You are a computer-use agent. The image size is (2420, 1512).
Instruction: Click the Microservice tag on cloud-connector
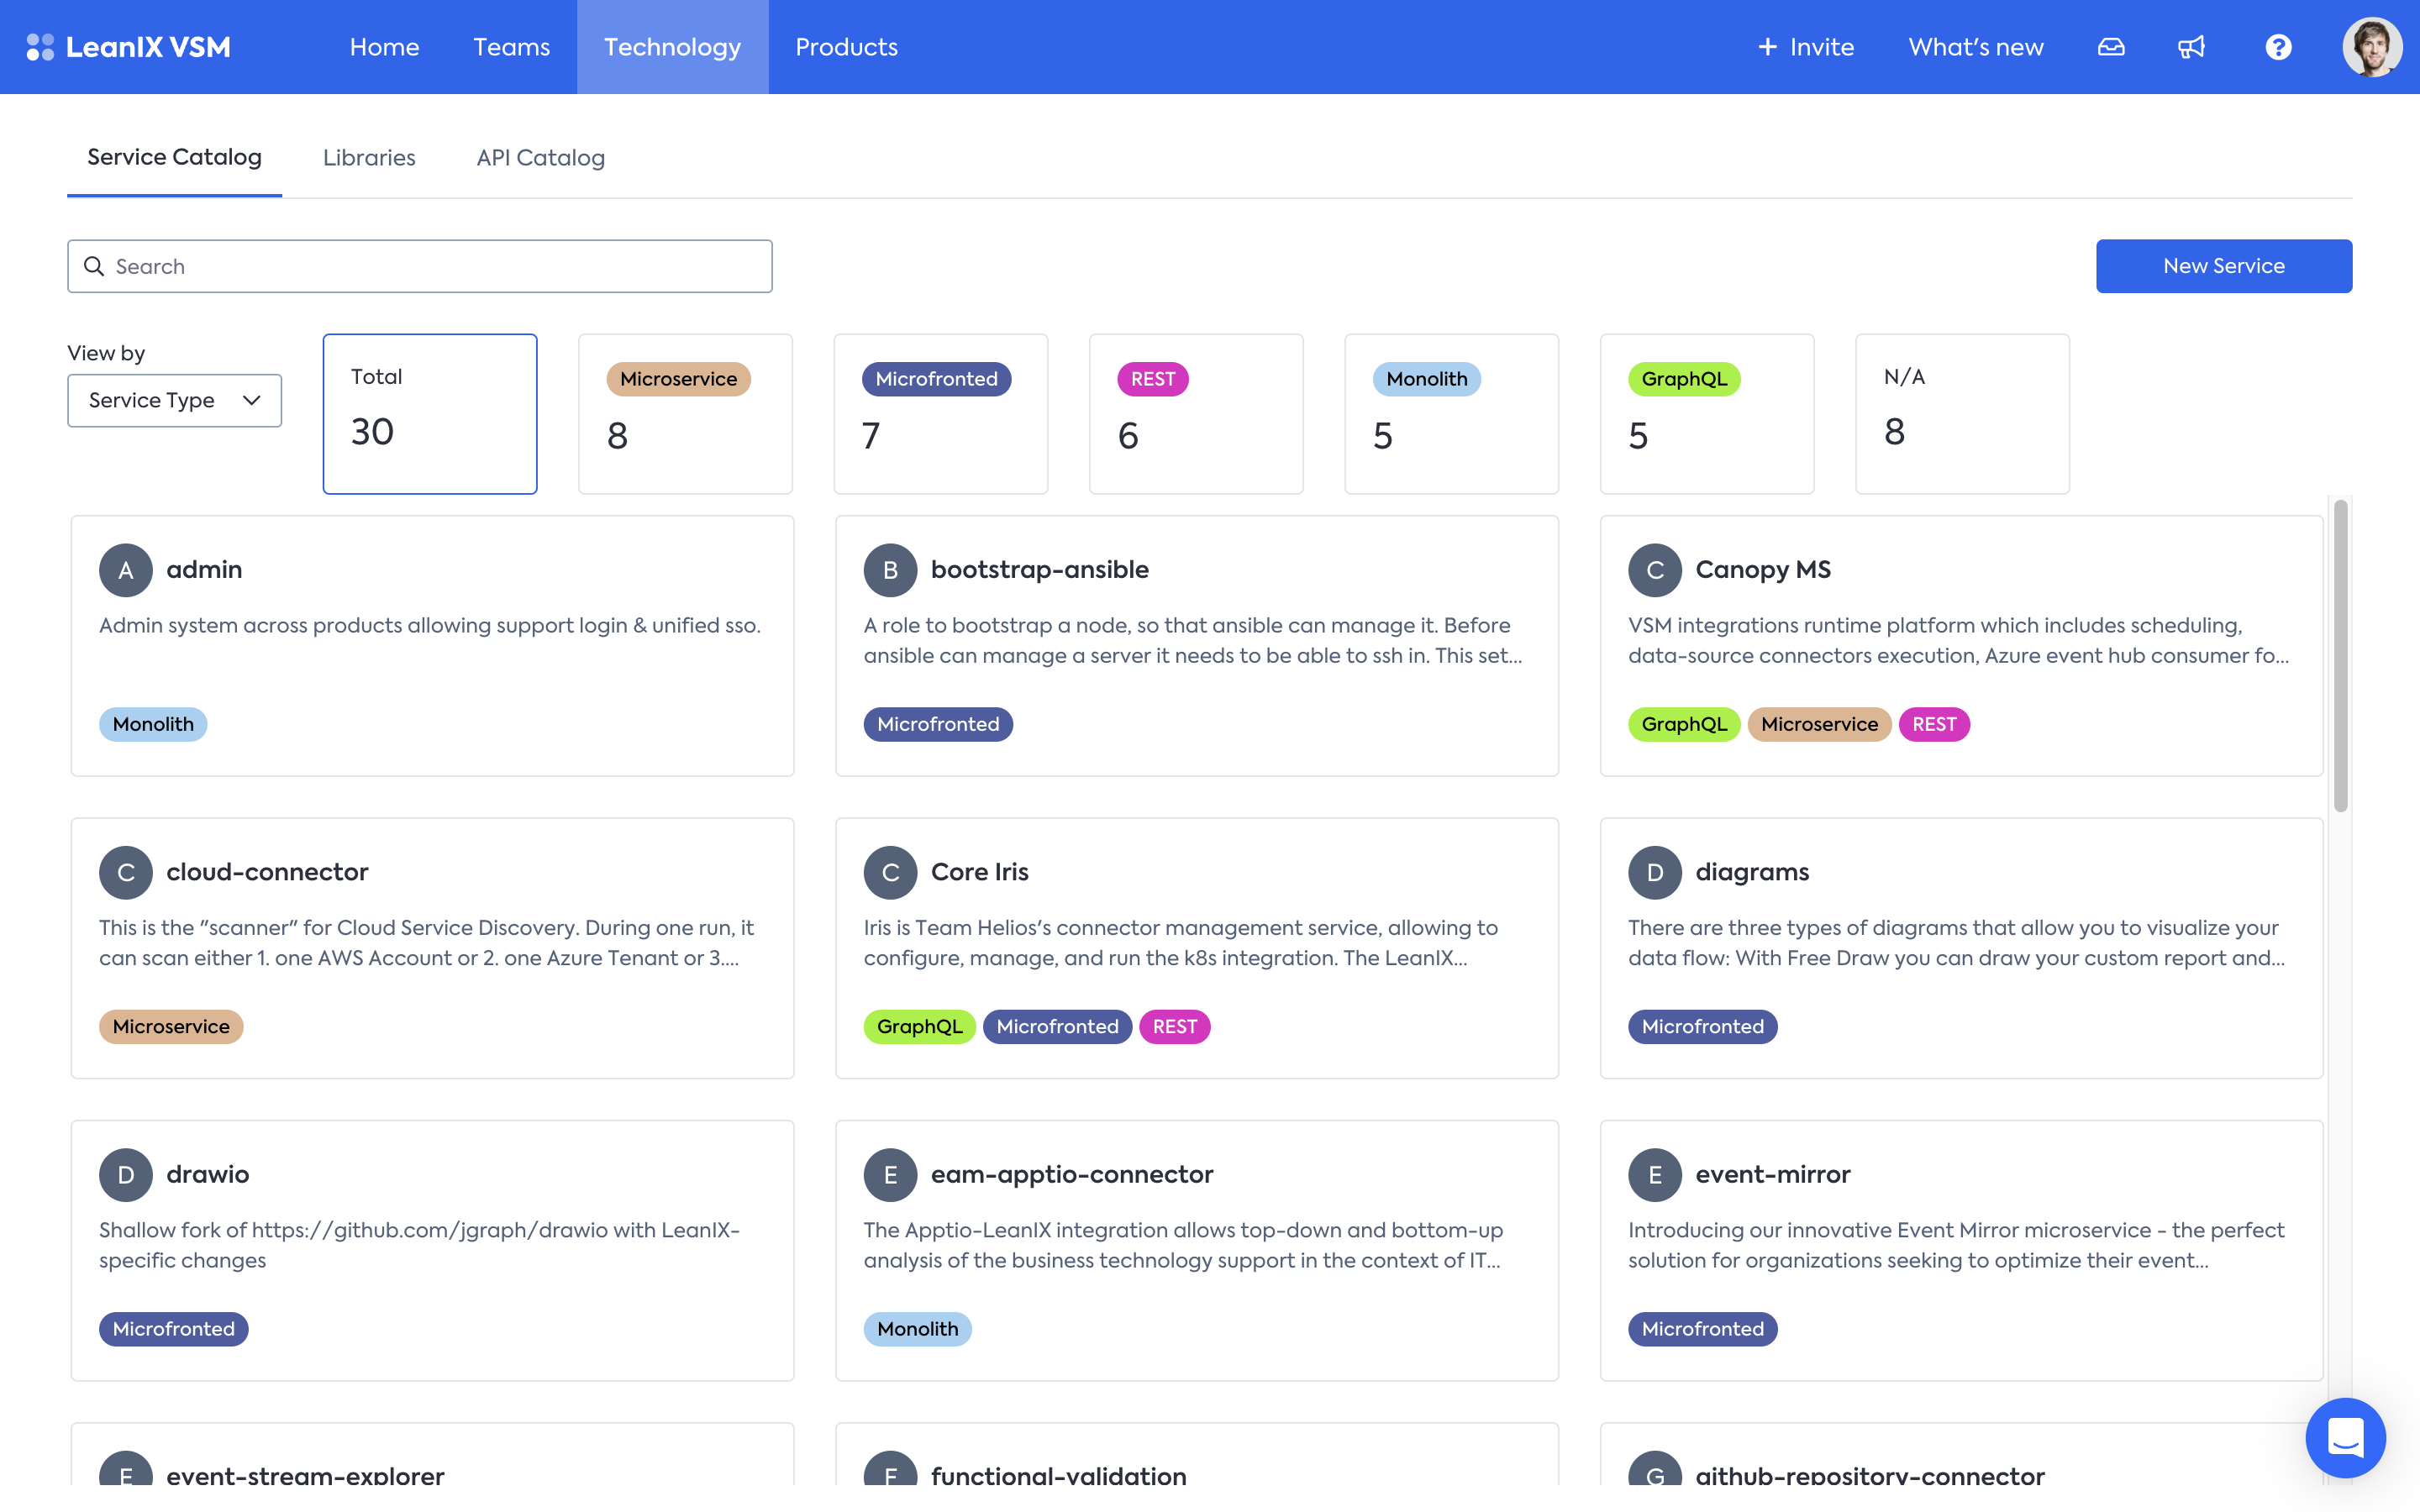click(171, 1027)
